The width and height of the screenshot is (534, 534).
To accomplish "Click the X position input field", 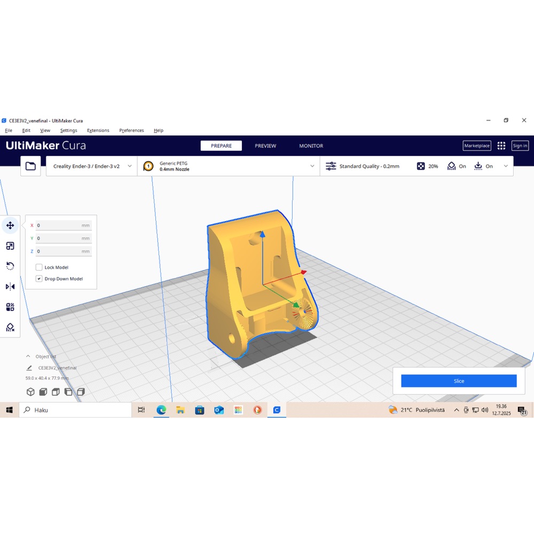I will coord(64,225).
